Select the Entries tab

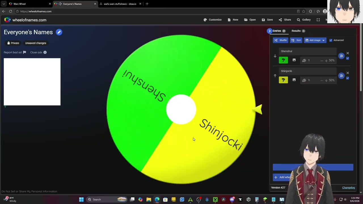[x=279, y=31]
